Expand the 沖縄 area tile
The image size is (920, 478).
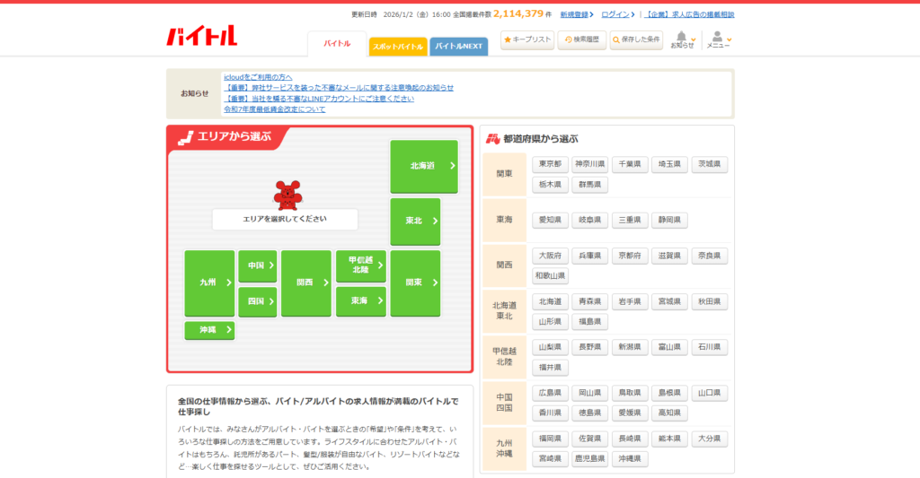pyautogui.click(x=209, y=330)
